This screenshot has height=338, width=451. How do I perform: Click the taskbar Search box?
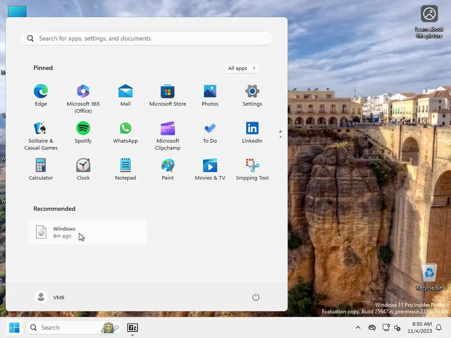point(74,327)
